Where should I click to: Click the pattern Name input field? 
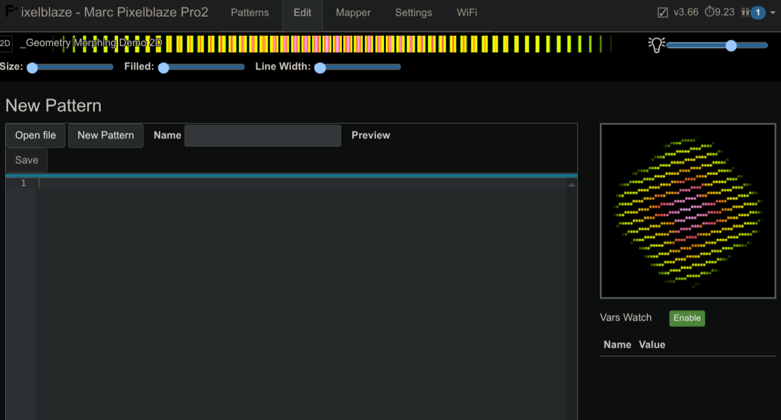[263, 135]
